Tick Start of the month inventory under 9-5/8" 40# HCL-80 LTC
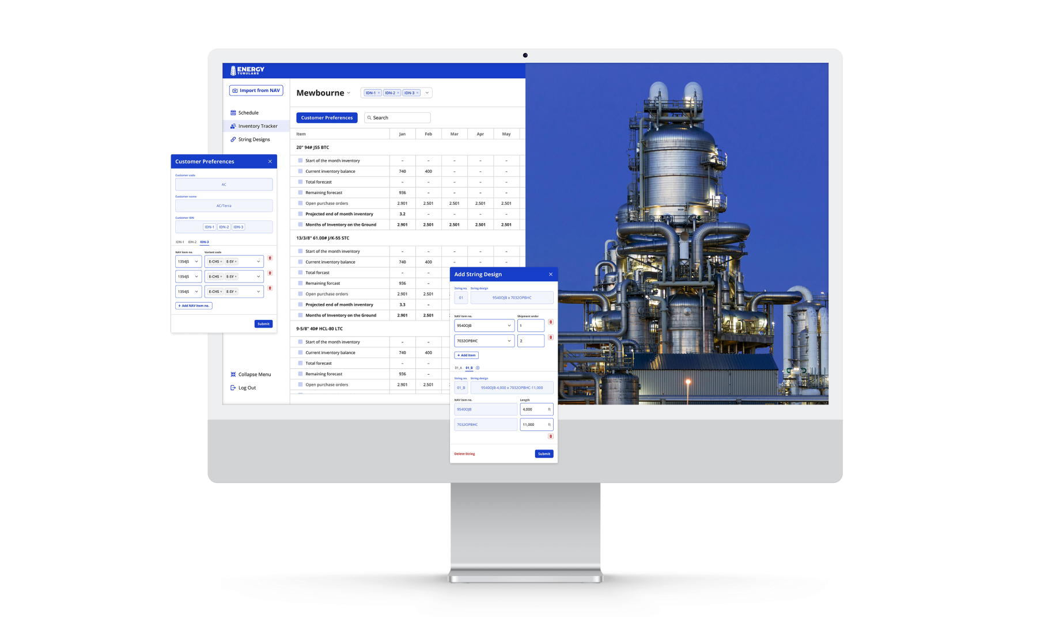1037x625 pixels. pyautogui.click(x=300, y=342)
